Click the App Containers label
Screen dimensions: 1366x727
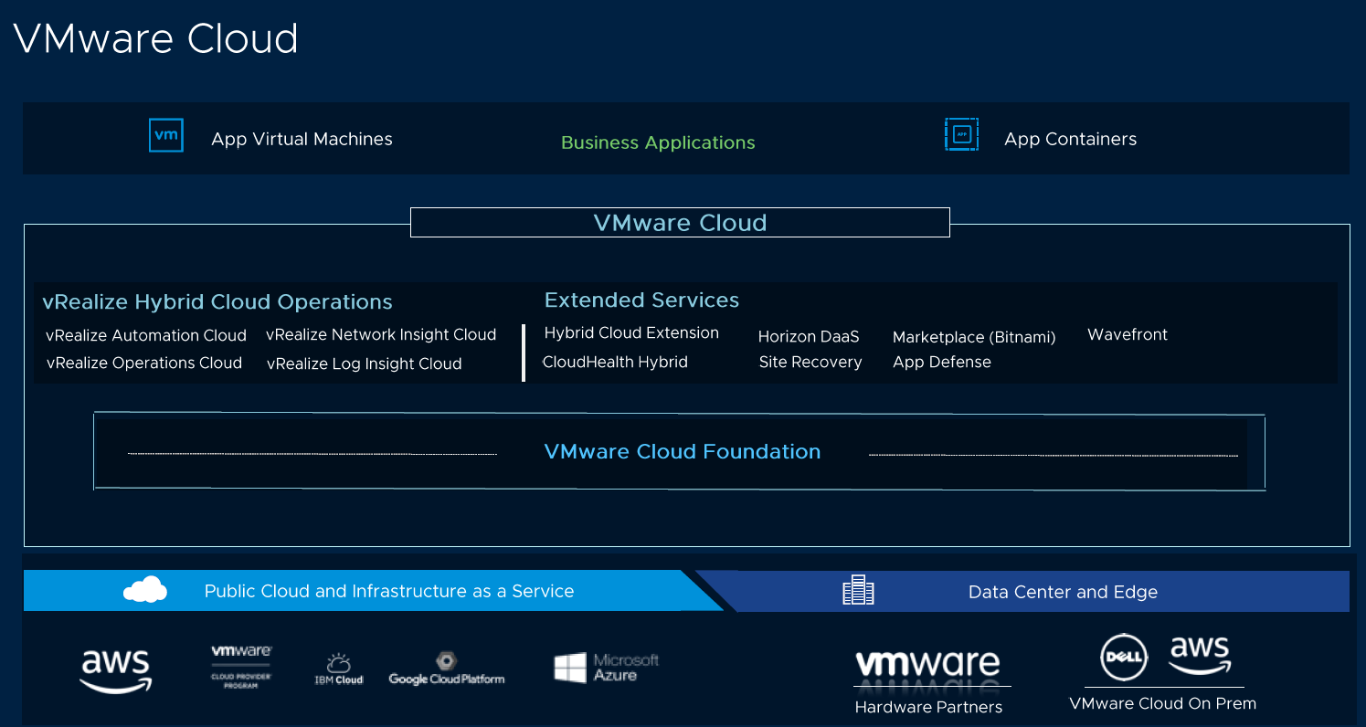tap(1071, 140)
